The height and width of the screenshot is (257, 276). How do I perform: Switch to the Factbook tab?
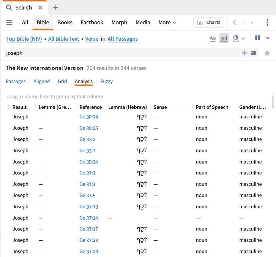(92, 23)
